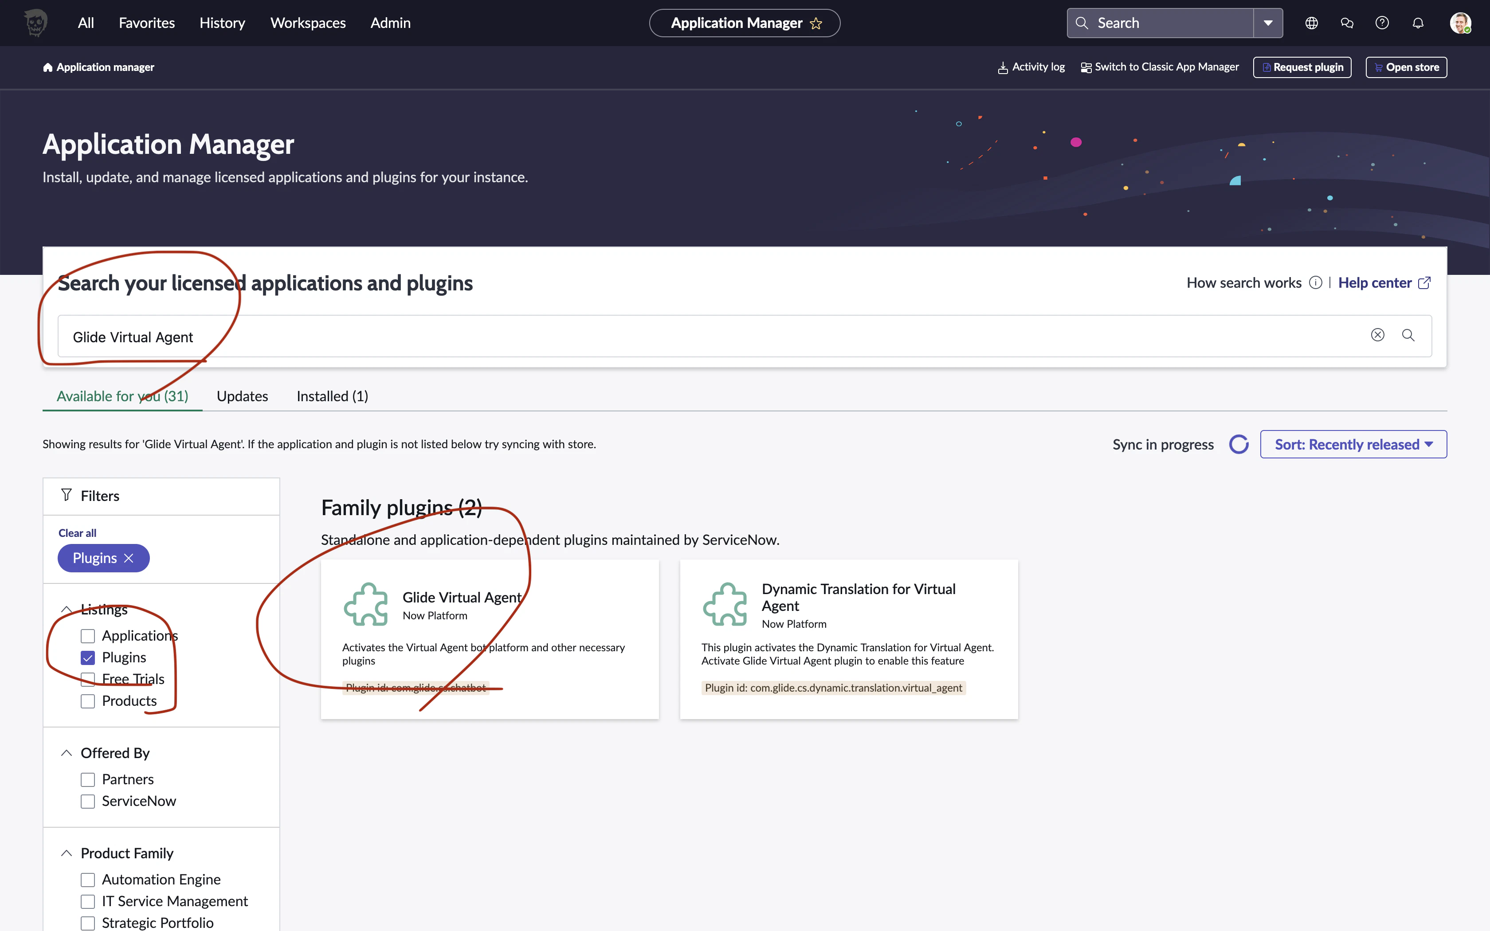Screen dimensions: 1490x931
Task: Click the Filters funnel icon
Action: [67, 495]
